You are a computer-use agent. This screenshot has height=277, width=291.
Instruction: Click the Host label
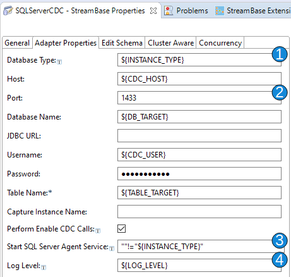click(x=16, y=79)
